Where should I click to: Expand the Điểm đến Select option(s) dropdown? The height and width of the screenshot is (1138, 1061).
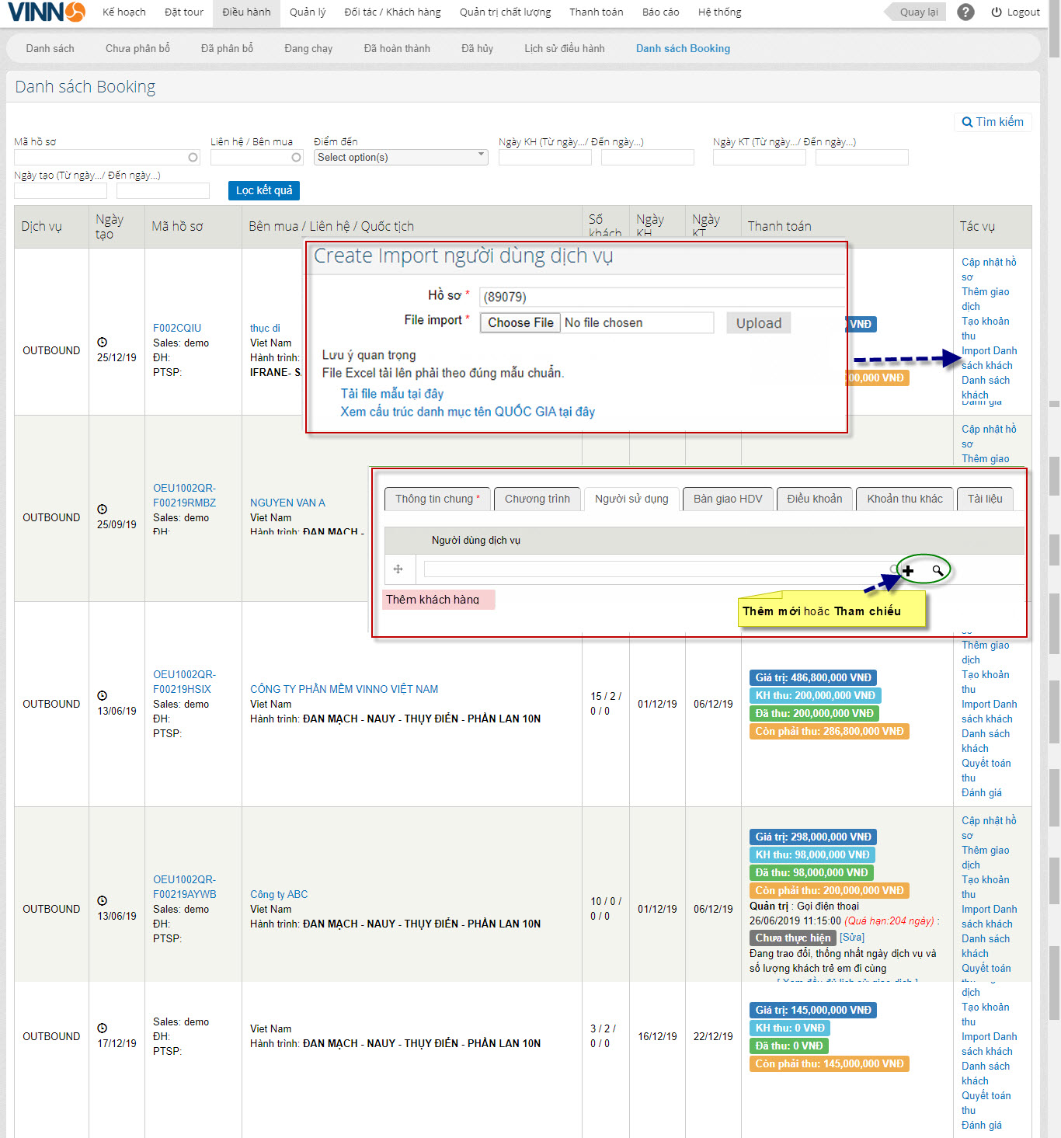(401, 158)
